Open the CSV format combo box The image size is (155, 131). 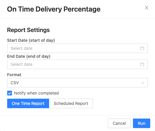pyautogui.click(x=77, y=83)
